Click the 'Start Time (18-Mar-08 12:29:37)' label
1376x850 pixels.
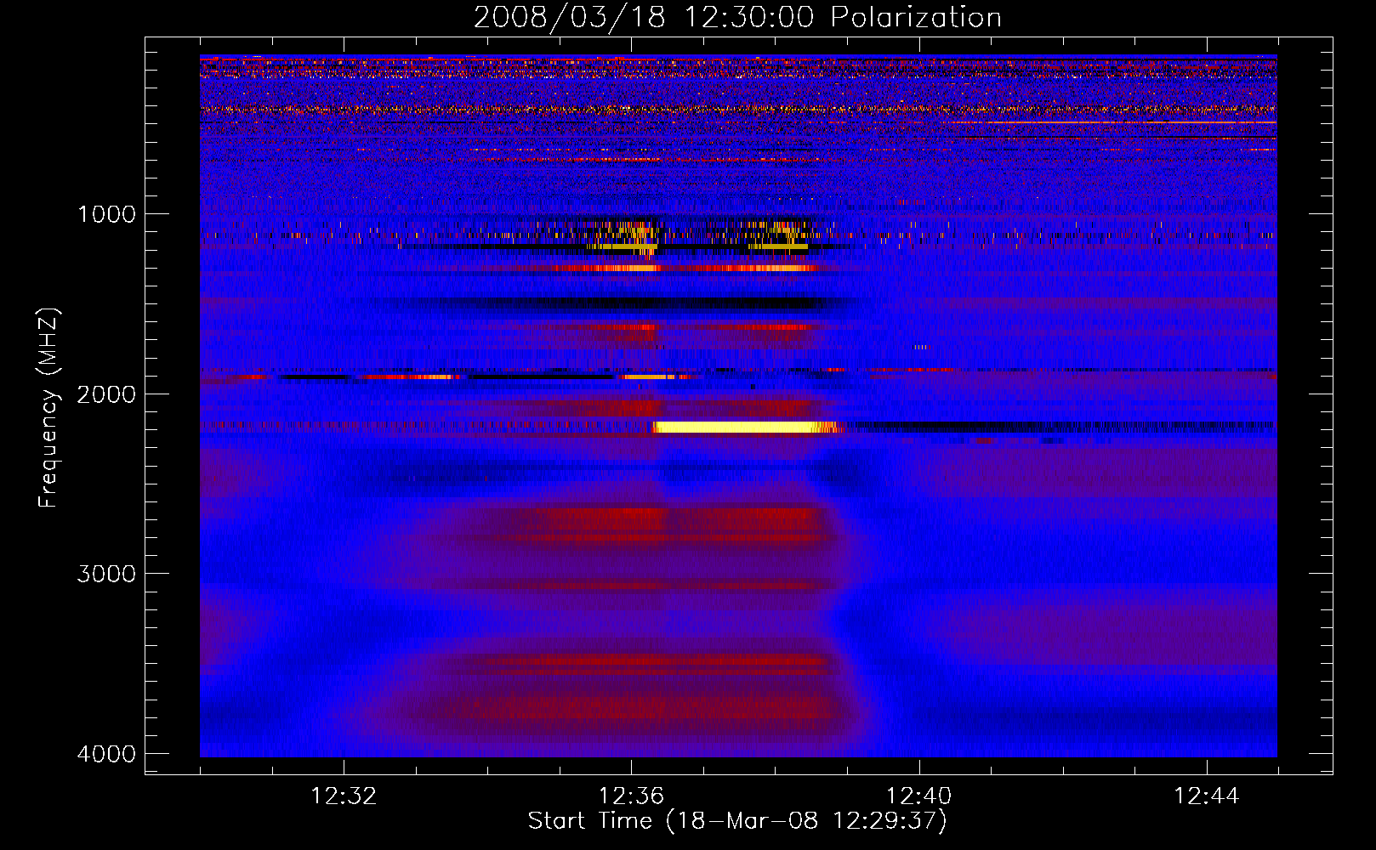coord(737,821)
